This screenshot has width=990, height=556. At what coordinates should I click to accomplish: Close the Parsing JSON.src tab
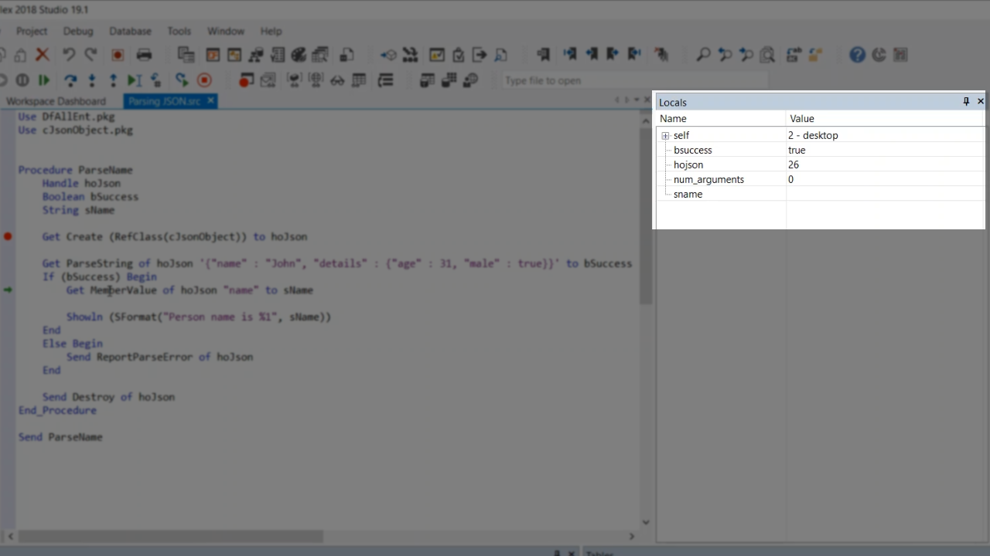click(x=210, y=101)
